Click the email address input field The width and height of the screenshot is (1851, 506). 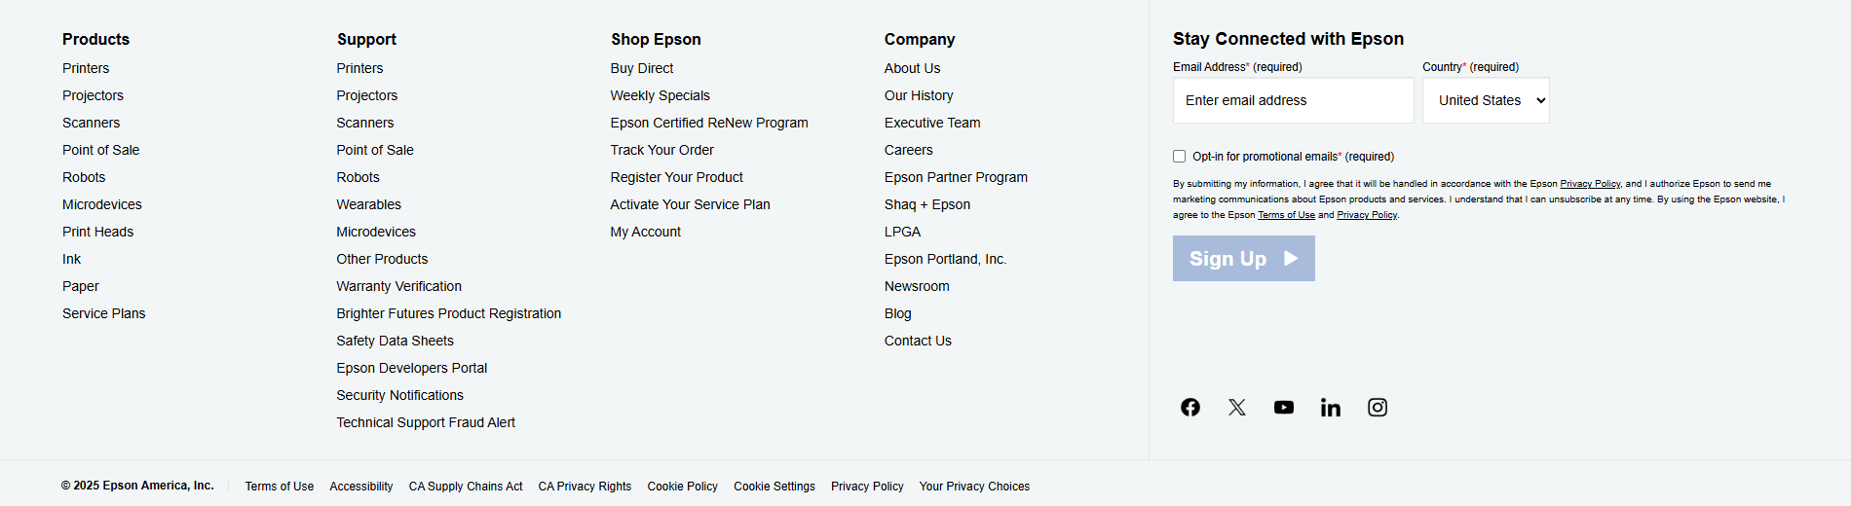pos(1293,100)
